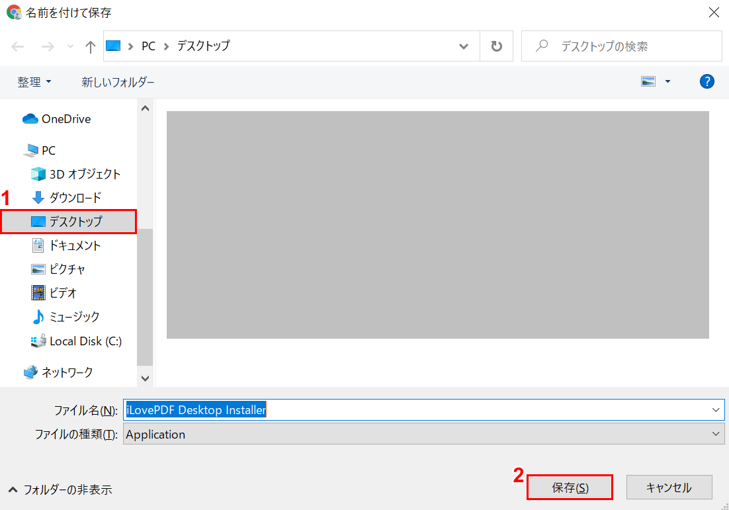Open ドキュメント folder in sidebar
Screen dimensions: 729x510
[x=75, y=245]
